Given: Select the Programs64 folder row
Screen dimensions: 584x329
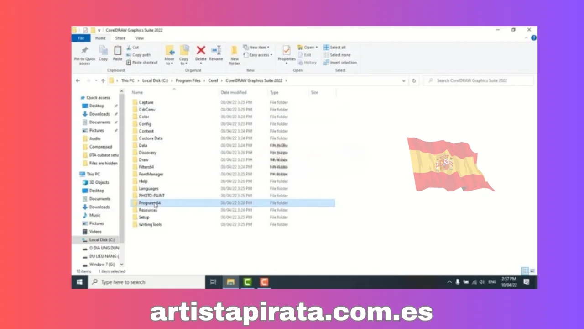Looking at the screenshot, I should [233, 203].
